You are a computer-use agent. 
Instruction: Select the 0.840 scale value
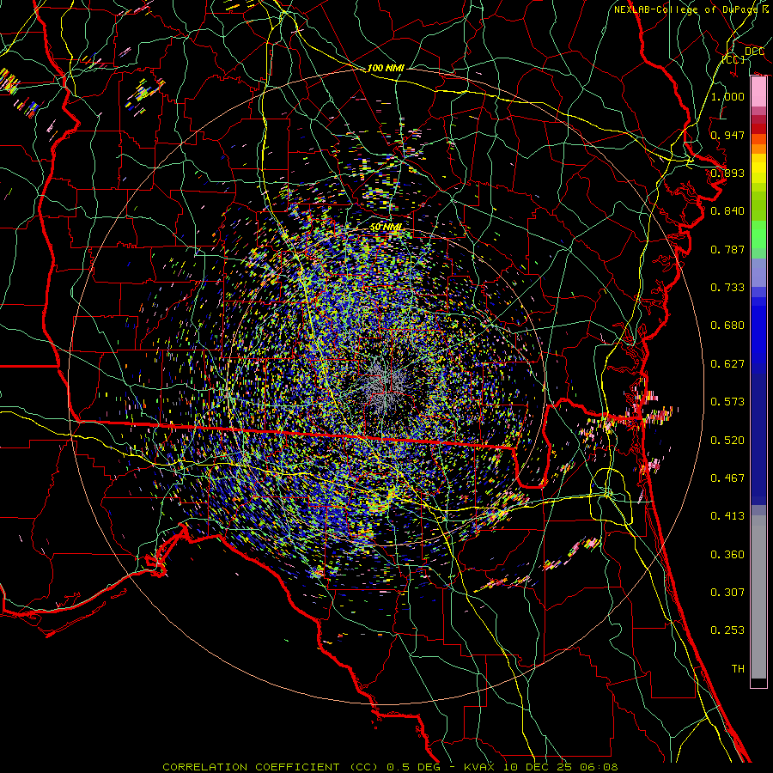727,211
